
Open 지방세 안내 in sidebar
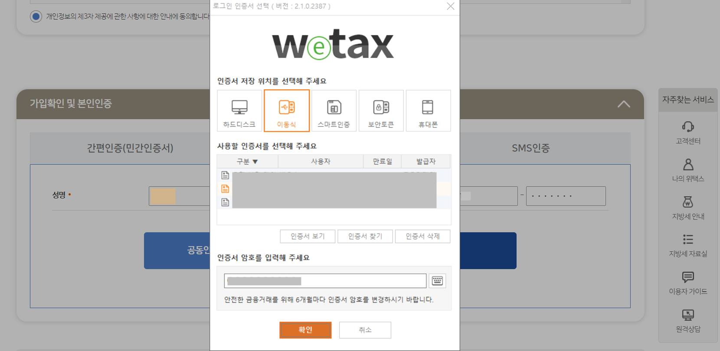pyautogui.click(x=688, y=208)
